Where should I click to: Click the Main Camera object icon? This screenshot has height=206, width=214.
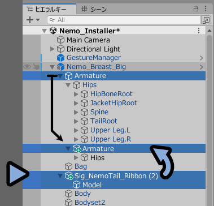(60, 40)
